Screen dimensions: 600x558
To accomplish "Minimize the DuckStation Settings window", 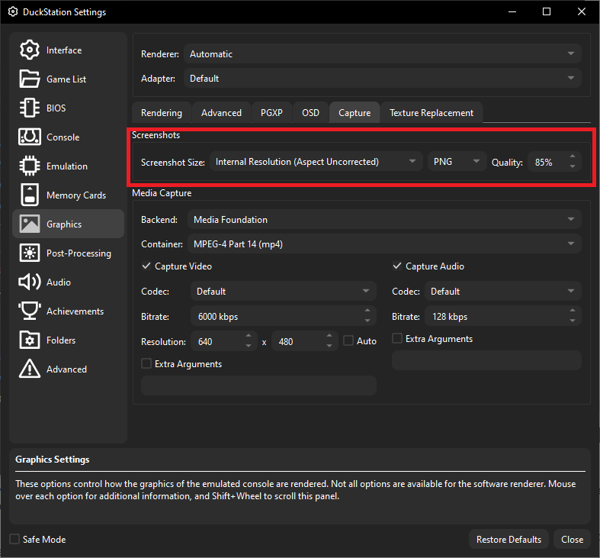I will (512, 12).
